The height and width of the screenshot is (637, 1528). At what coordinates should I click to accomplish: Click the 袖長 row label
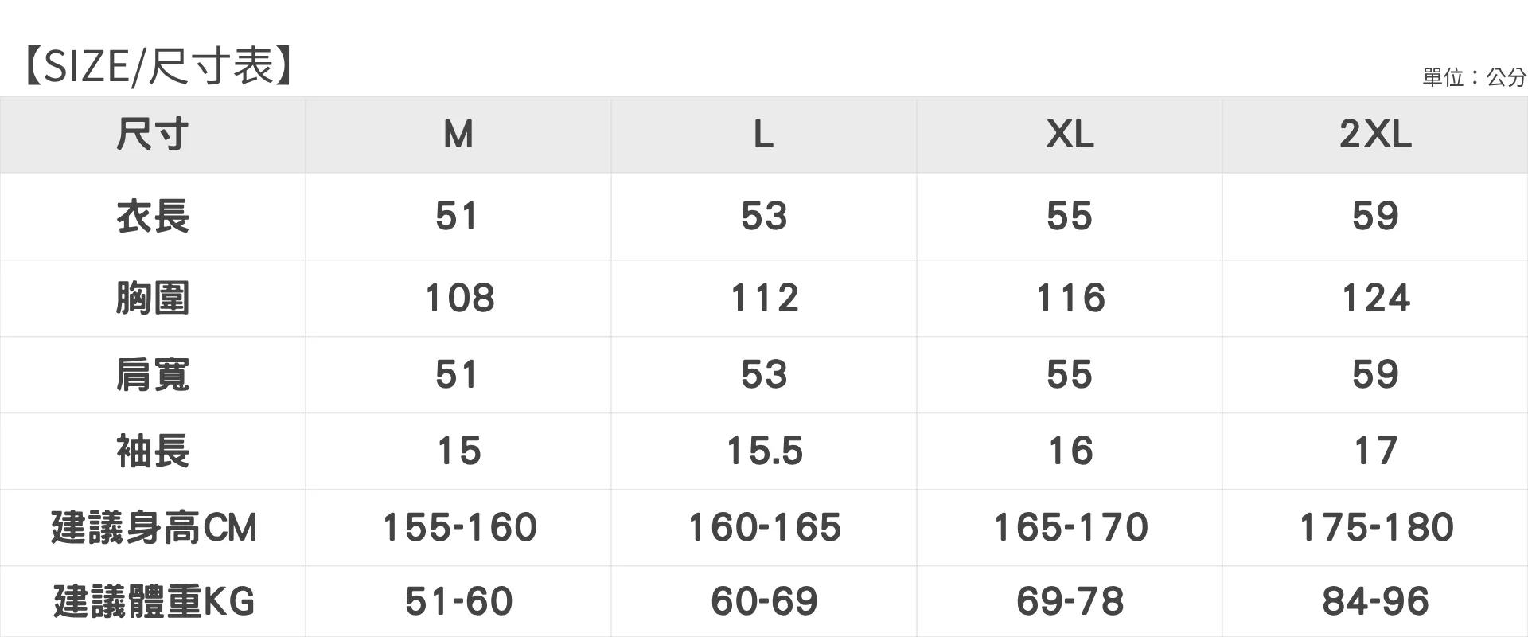click(153, 451)
